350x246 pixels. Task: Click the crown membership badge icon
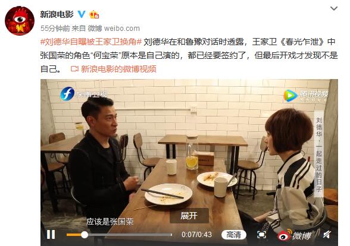94,14
